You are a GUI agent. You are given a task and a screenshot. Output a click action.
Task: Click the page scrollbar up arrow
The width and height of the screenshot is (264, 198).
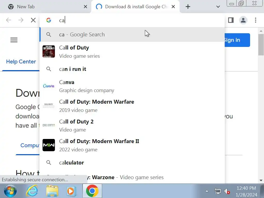[261, 31]
